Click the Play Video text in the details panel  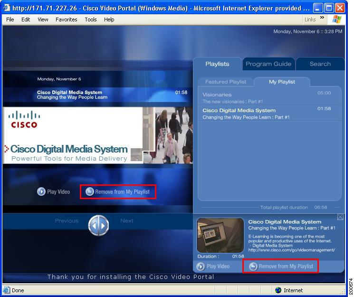coord(218,267)
